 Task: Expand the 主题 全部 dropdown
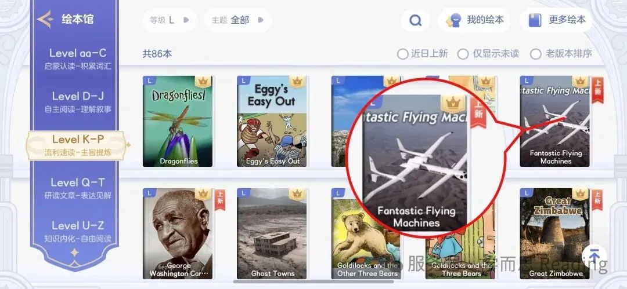tap(238, 20)
